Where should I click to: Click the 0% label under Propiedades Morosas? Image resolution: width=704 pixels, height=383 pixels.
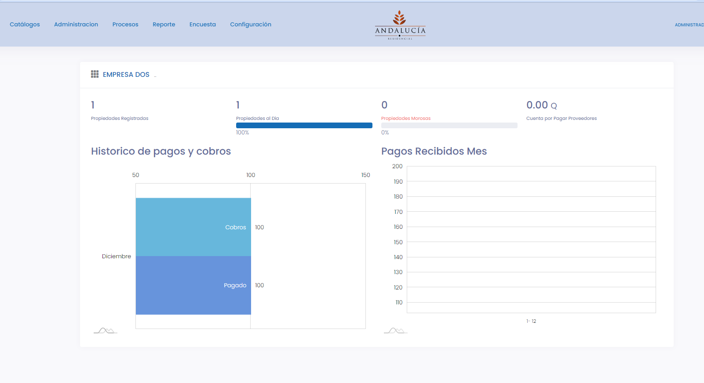[385, 133]
